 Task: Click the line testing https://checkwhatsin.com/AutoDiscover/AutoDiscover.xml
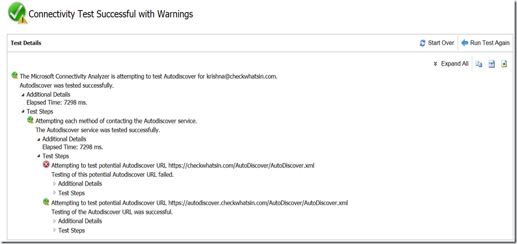(x=183, y=165)
